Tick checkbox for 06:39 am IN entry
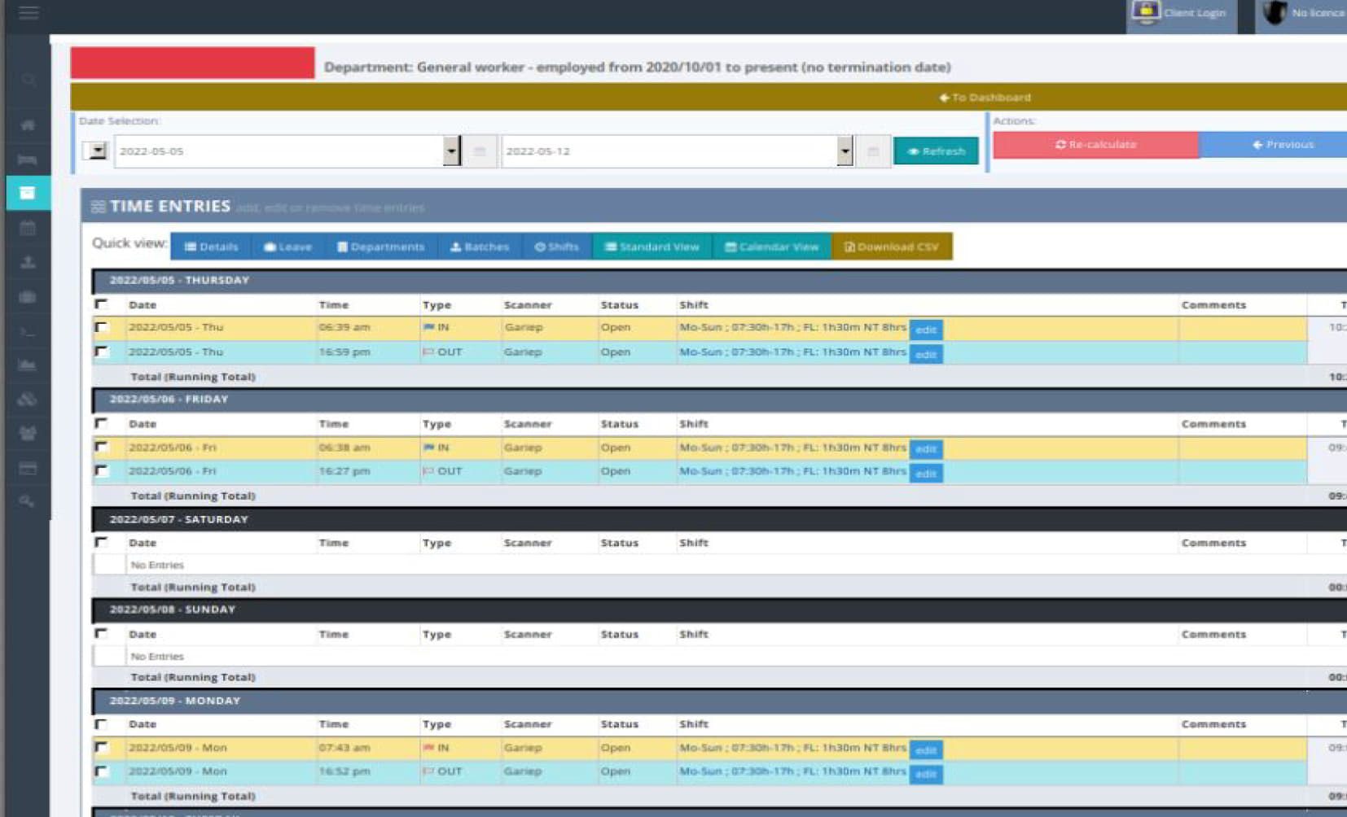This screenshot has height=817, width=1347. pos(102,327)
